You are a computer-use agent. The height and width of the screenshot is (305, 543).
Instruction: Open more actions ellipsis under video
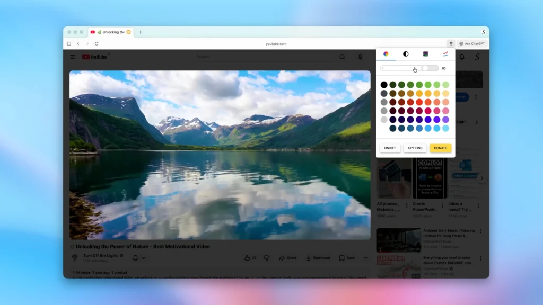365,258
